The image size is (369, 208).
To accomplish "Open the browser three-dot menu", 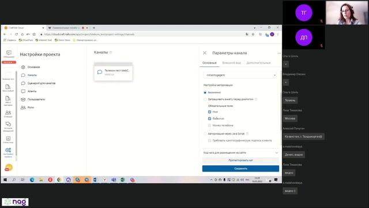I will pos(278,35).
